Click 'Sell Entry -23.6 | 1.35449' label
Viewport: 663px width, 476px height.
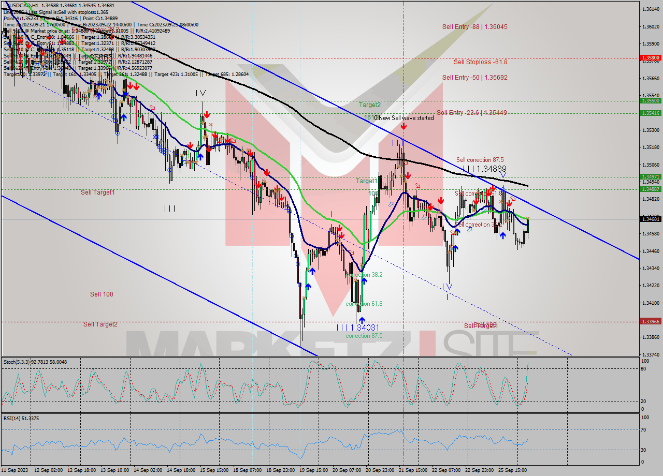click(471, 112)
